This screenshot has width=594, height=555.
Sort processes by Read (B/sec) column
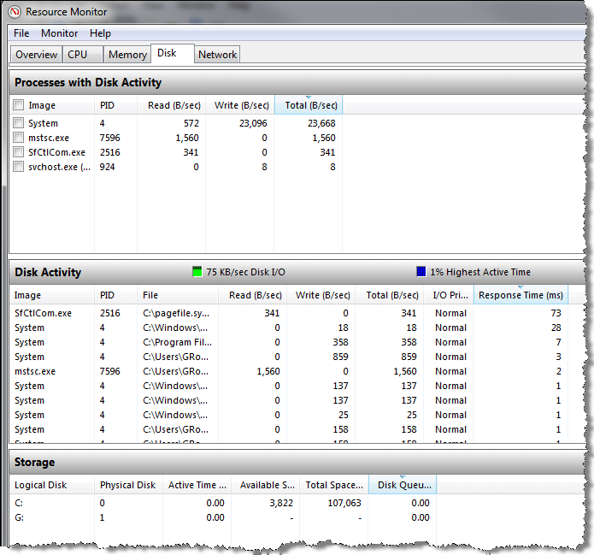pos(171,105)
